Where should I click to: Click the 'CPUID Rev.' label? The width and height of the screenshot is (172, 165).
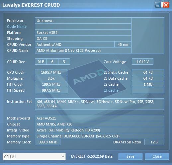16,62
